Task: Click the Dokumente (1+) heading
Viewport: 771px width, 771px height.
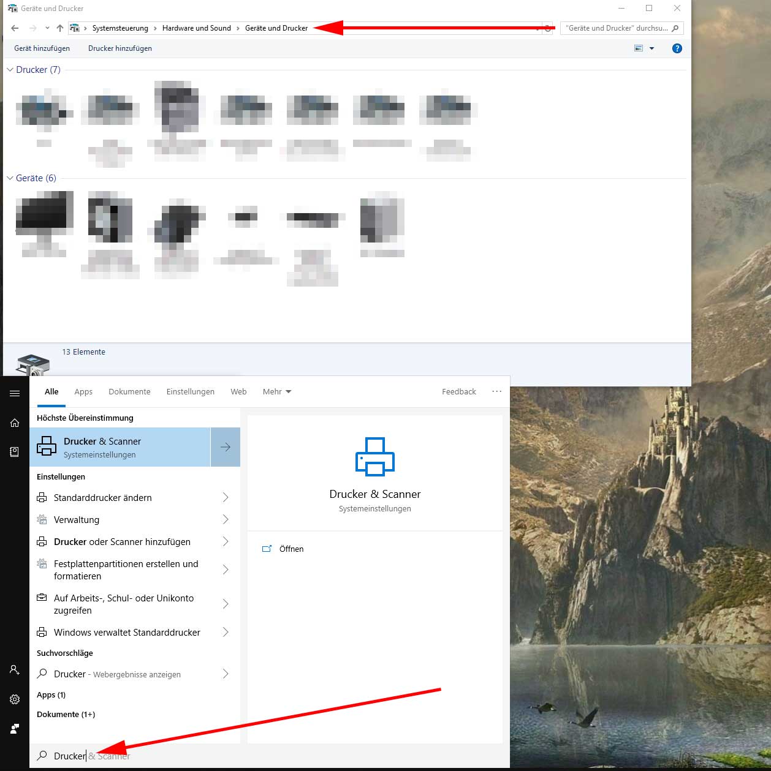Action: [x=66, y=715]
